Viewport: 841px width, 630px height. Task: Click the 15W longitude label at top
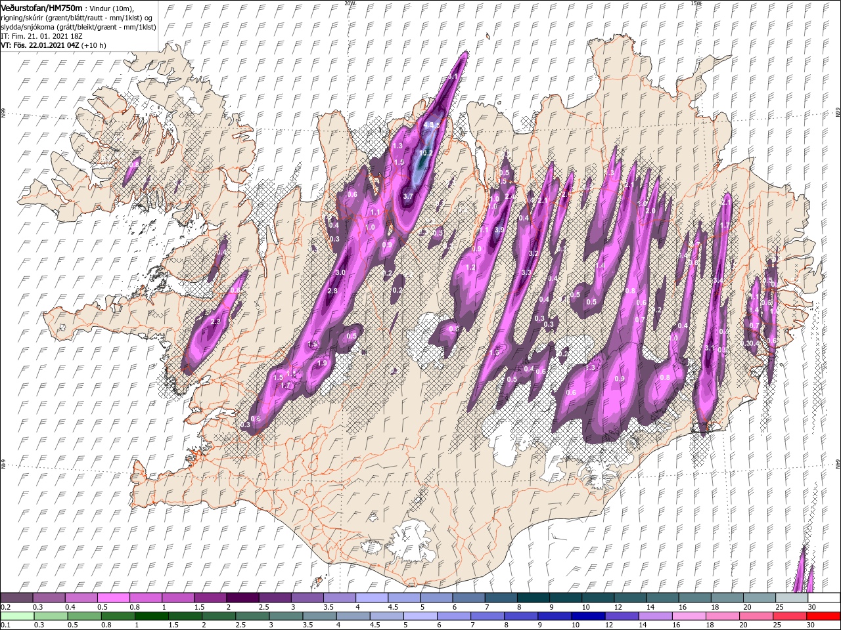click(696, 3)
